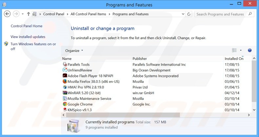Screen dimensions: 259x137
Task: Select WinRAR 5.20 (32-bit) text
Action: click(x=84, y=93)
